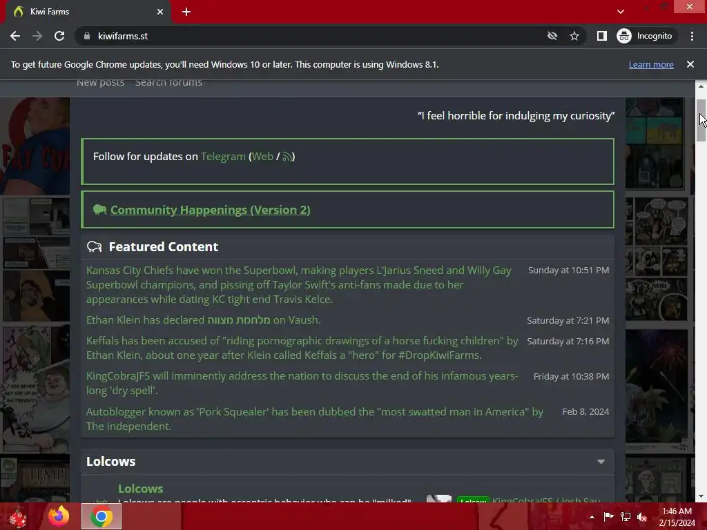This screenshot has width=707, height=530.
Task: Open the Pork Squealer most swatted story
Action: tap(315, 419)
